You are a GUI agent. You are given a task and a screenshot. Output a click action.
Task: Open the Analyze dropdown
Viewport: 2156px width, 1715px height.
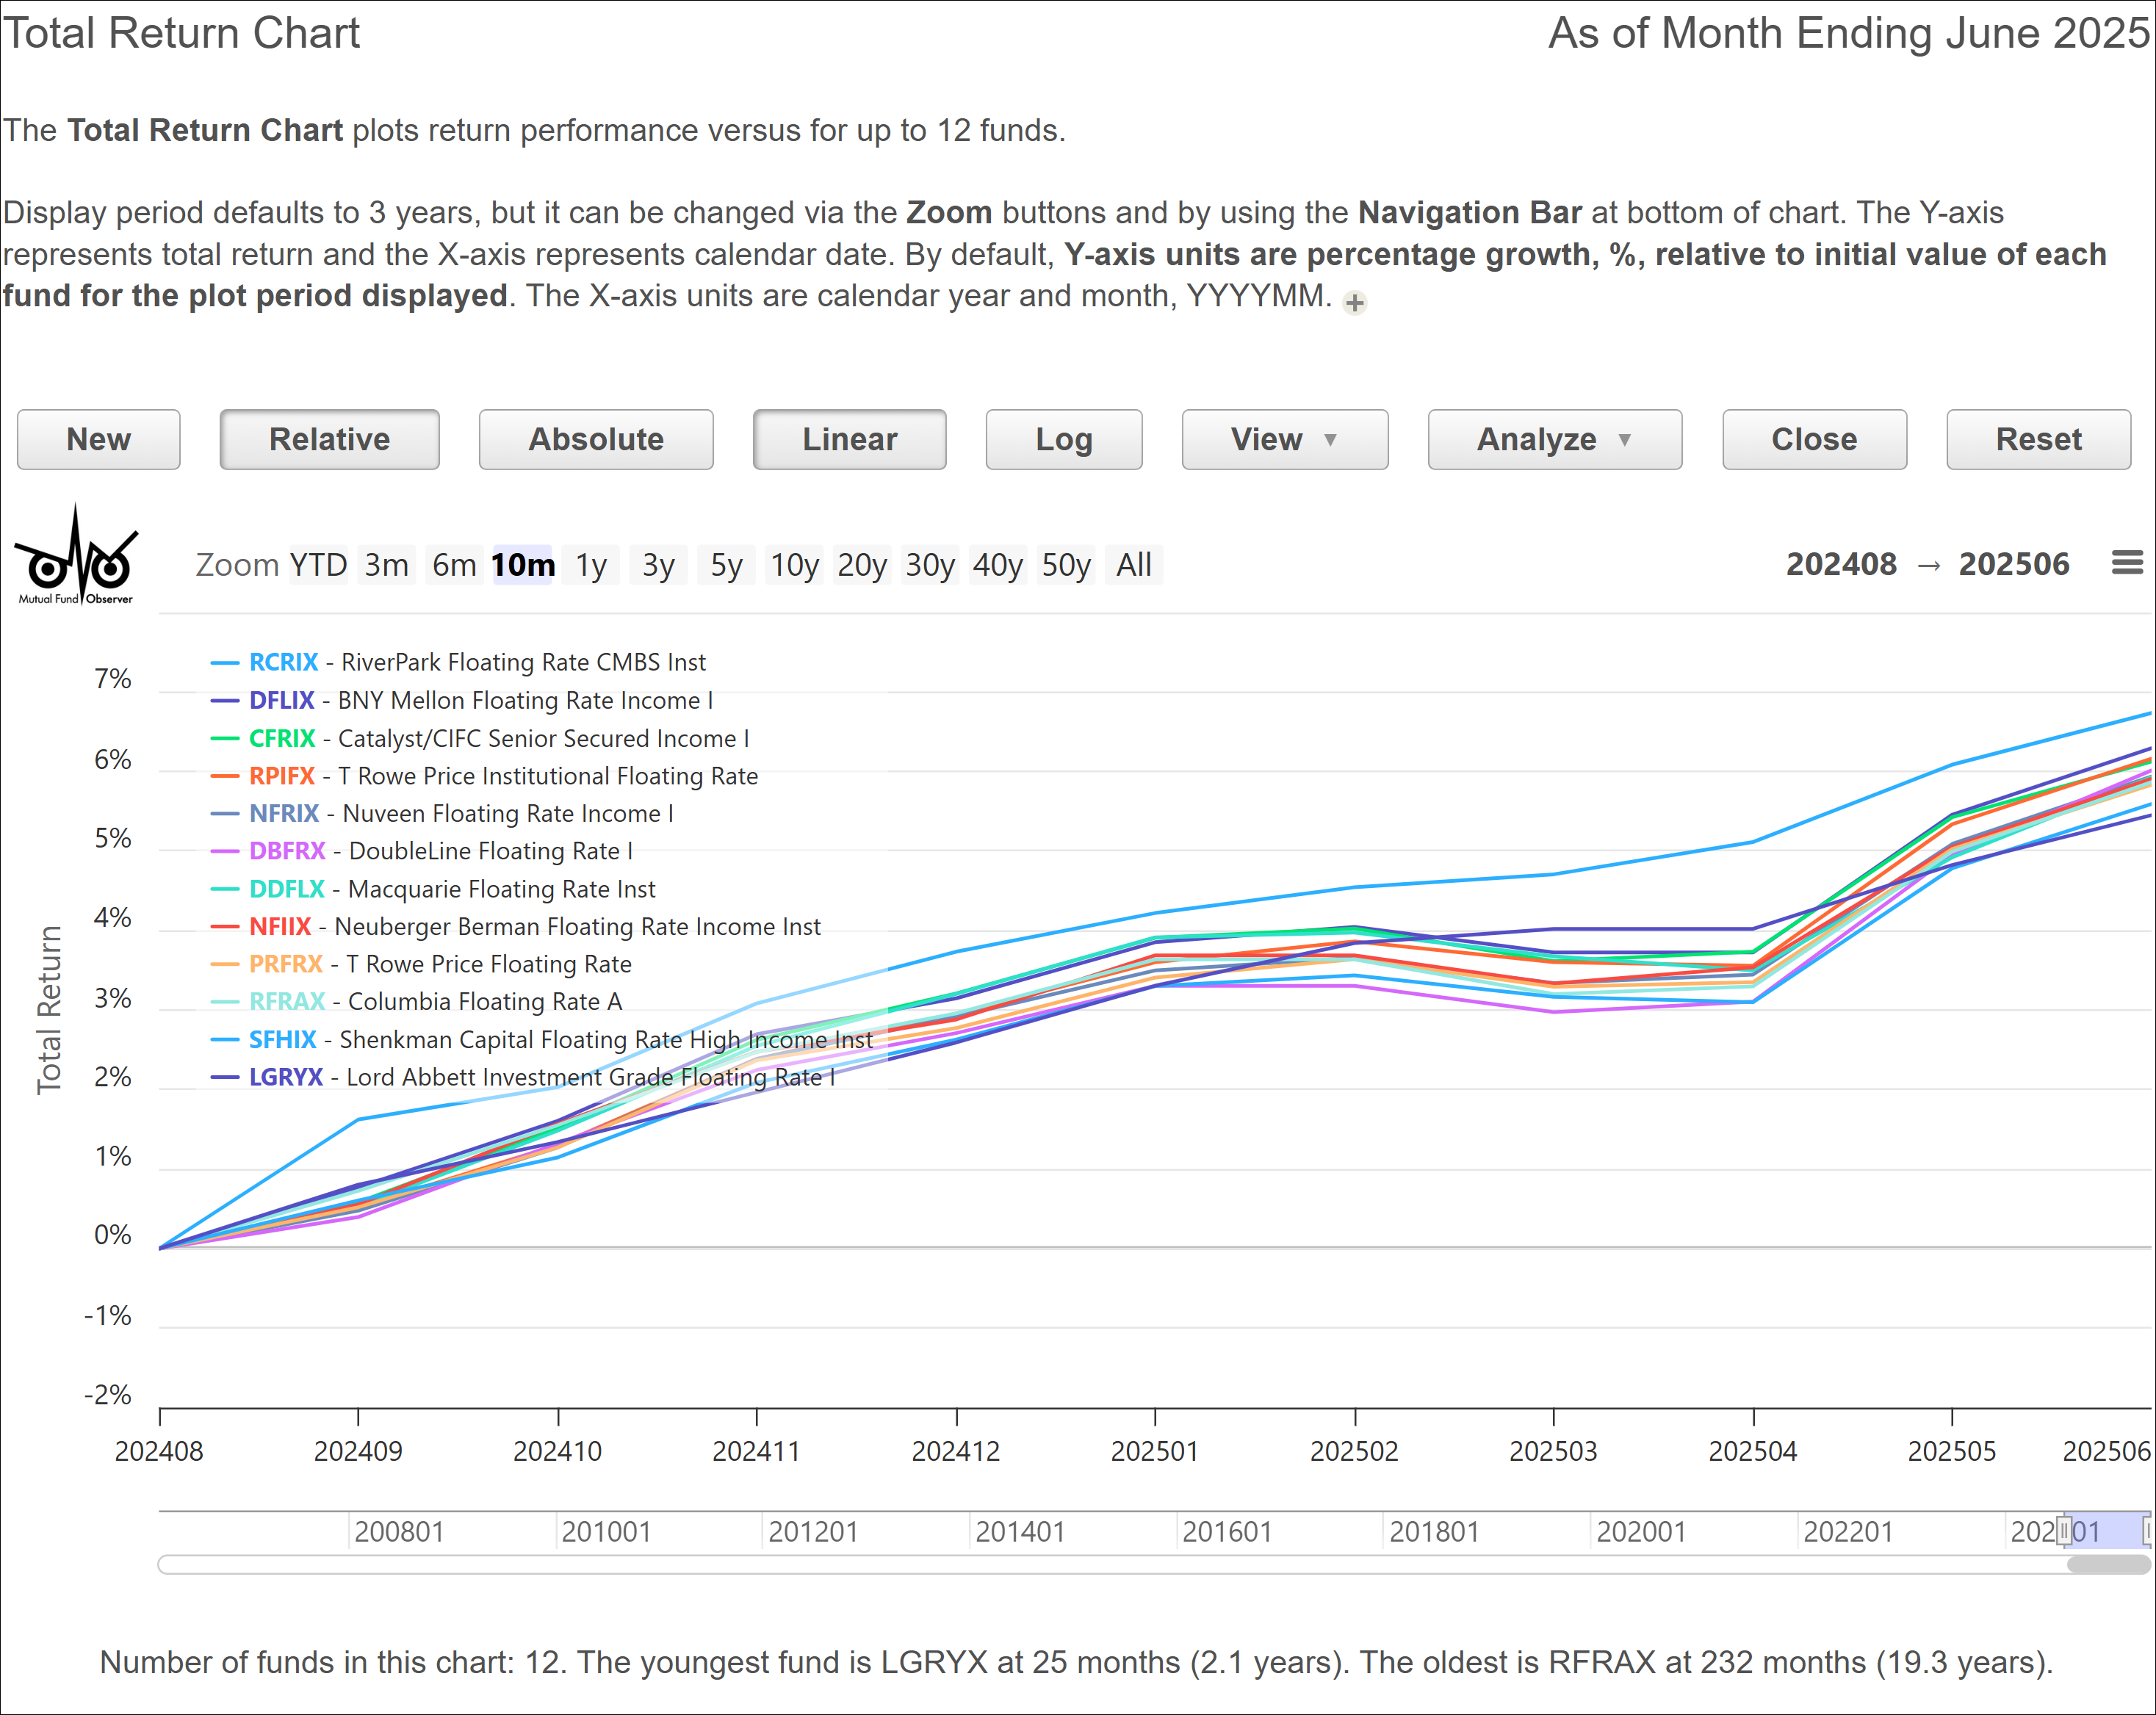(1555, 439)
